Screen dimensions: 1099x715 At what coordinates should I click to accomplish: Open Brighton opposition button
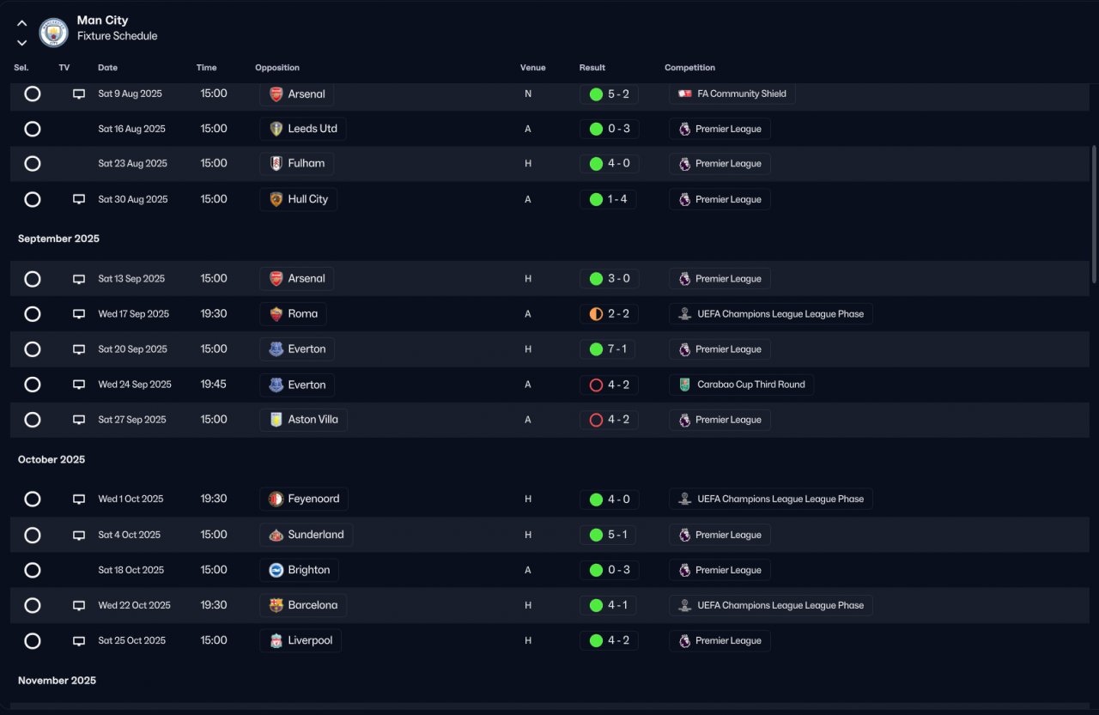[x=299, y=570]
